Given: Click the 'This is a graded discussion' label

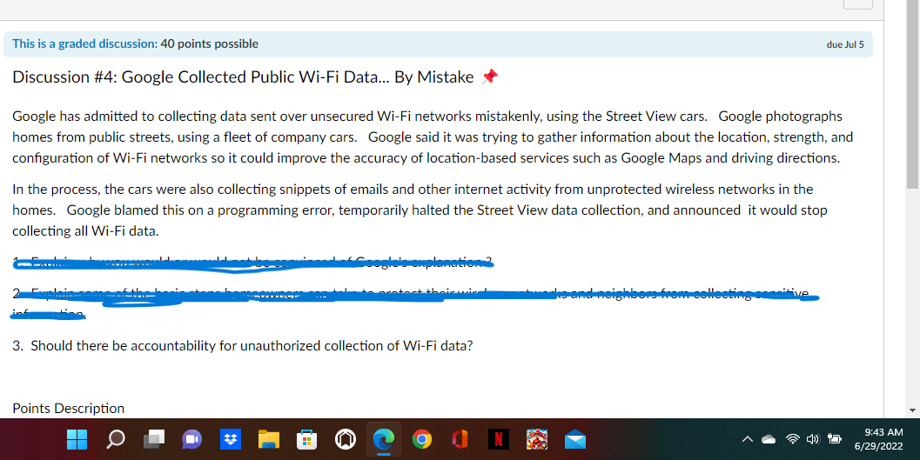Looking at the screenshot, I should [85, 43].
